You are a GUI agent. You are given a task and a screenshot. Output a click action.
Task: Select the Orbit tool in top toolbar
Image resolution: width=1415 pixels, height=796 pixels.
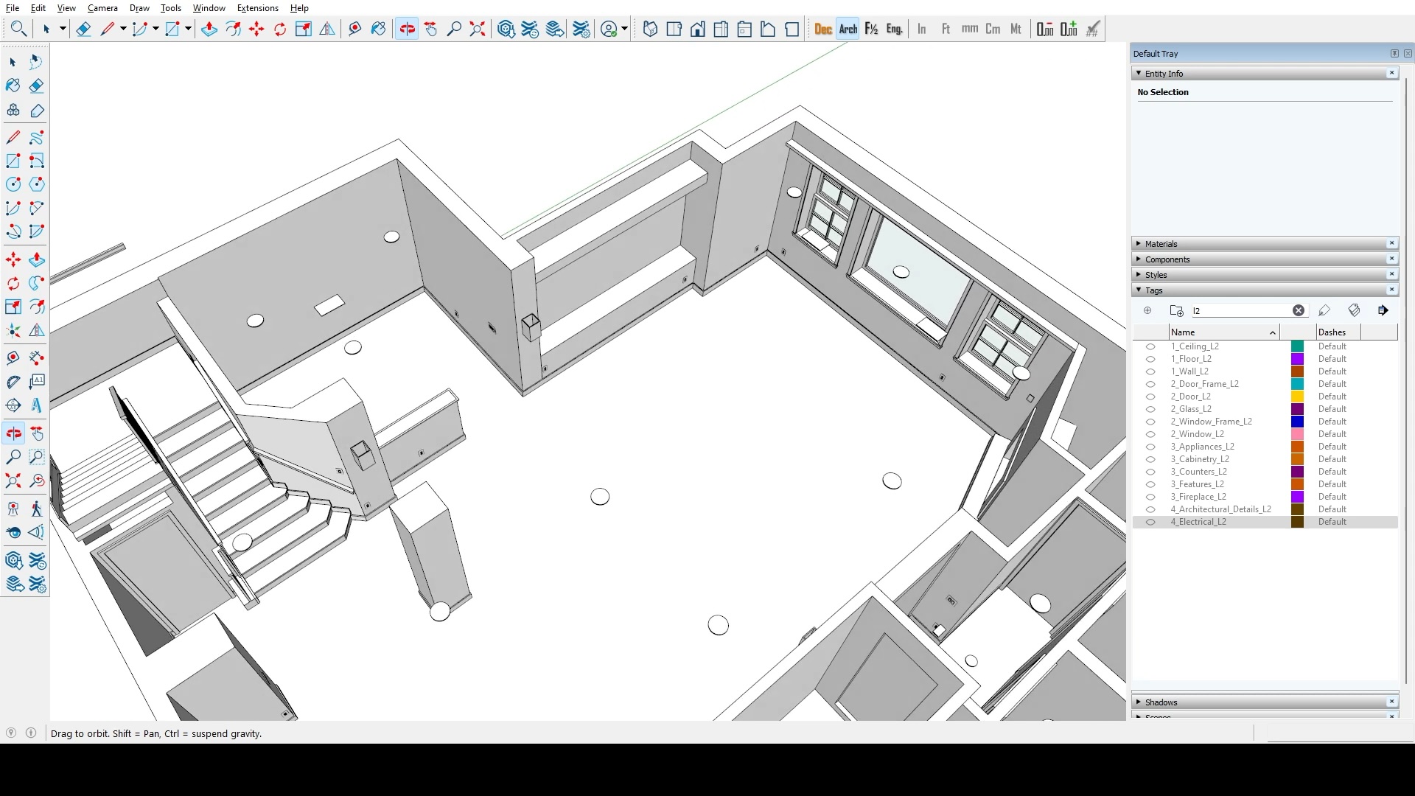[x=407, y=29]
